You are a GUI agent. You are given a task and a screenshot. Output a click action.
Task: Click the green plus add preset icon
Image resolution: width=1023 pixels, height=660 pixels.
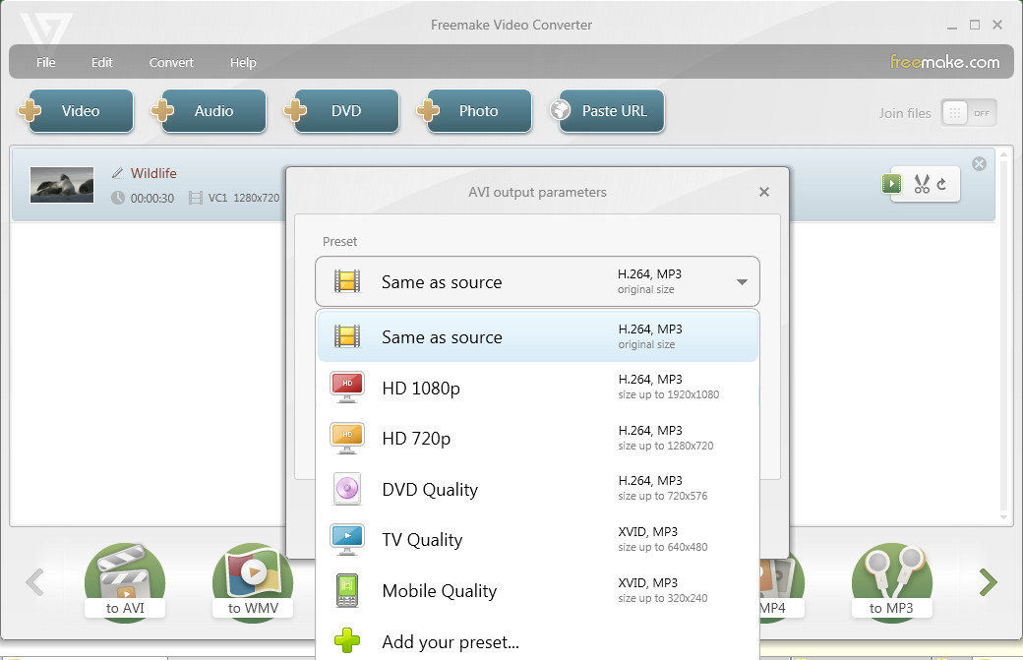click(x=347, y=640)
